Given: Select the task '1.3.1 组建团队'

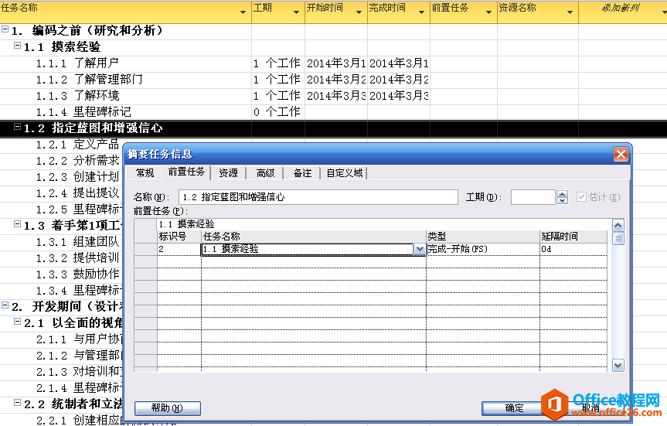Looking at the screenshot, I should point(77,242).
